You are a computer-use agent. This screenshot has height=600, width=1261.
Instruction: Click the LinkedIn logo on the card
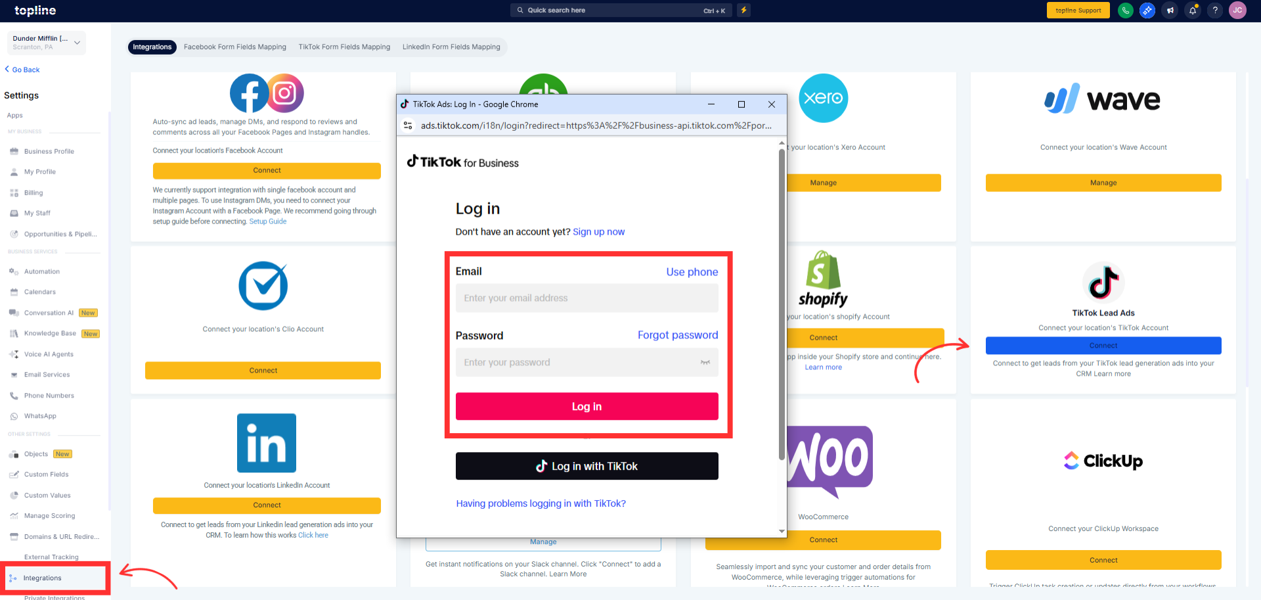pos(267,443)
